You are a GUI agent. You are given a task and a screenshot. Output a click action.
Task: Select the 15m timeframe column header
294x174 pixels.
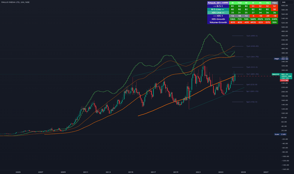274,3
